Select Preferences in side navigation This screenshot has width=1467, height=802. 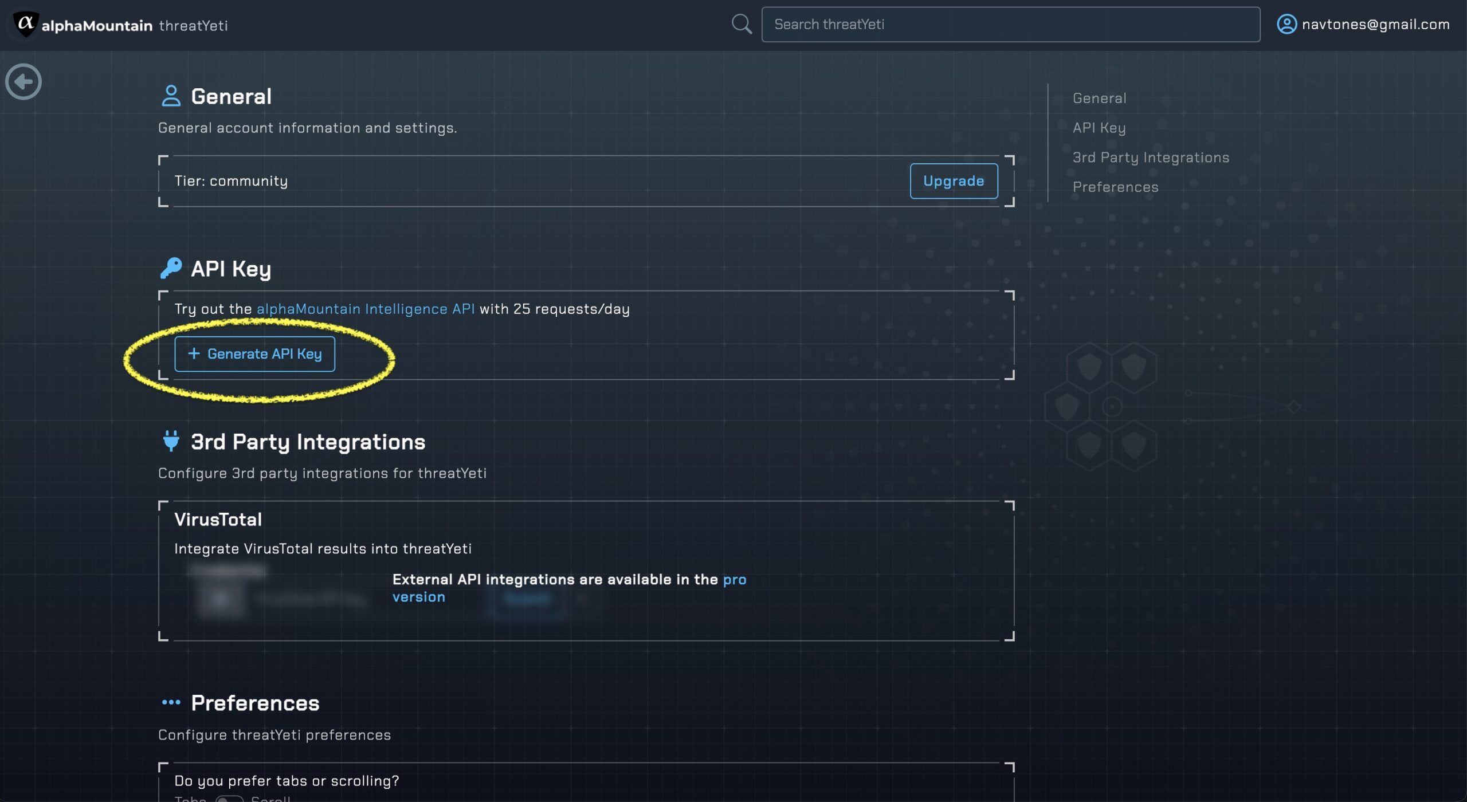[1115, 187]
